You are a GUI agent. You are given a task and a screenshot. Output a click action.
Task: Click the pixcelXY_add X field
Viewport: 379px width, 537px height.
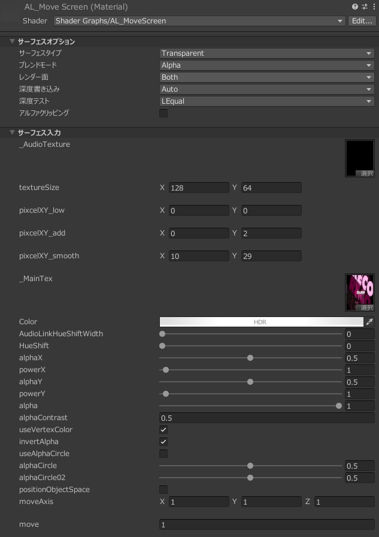pyautogui.click(x=199, y=233)
